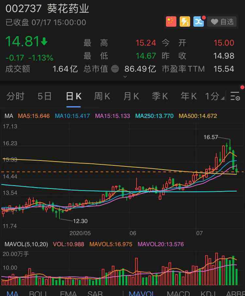
Task: Expand more quote details chevron
Action: click(x=125, y=77)
